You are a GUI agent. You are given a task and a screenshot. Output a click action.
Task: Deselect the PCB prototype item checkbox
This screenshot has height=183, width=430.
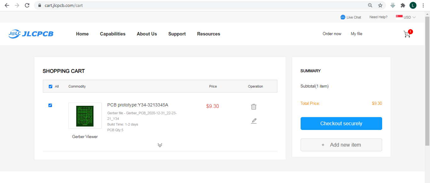pos(50,105)
